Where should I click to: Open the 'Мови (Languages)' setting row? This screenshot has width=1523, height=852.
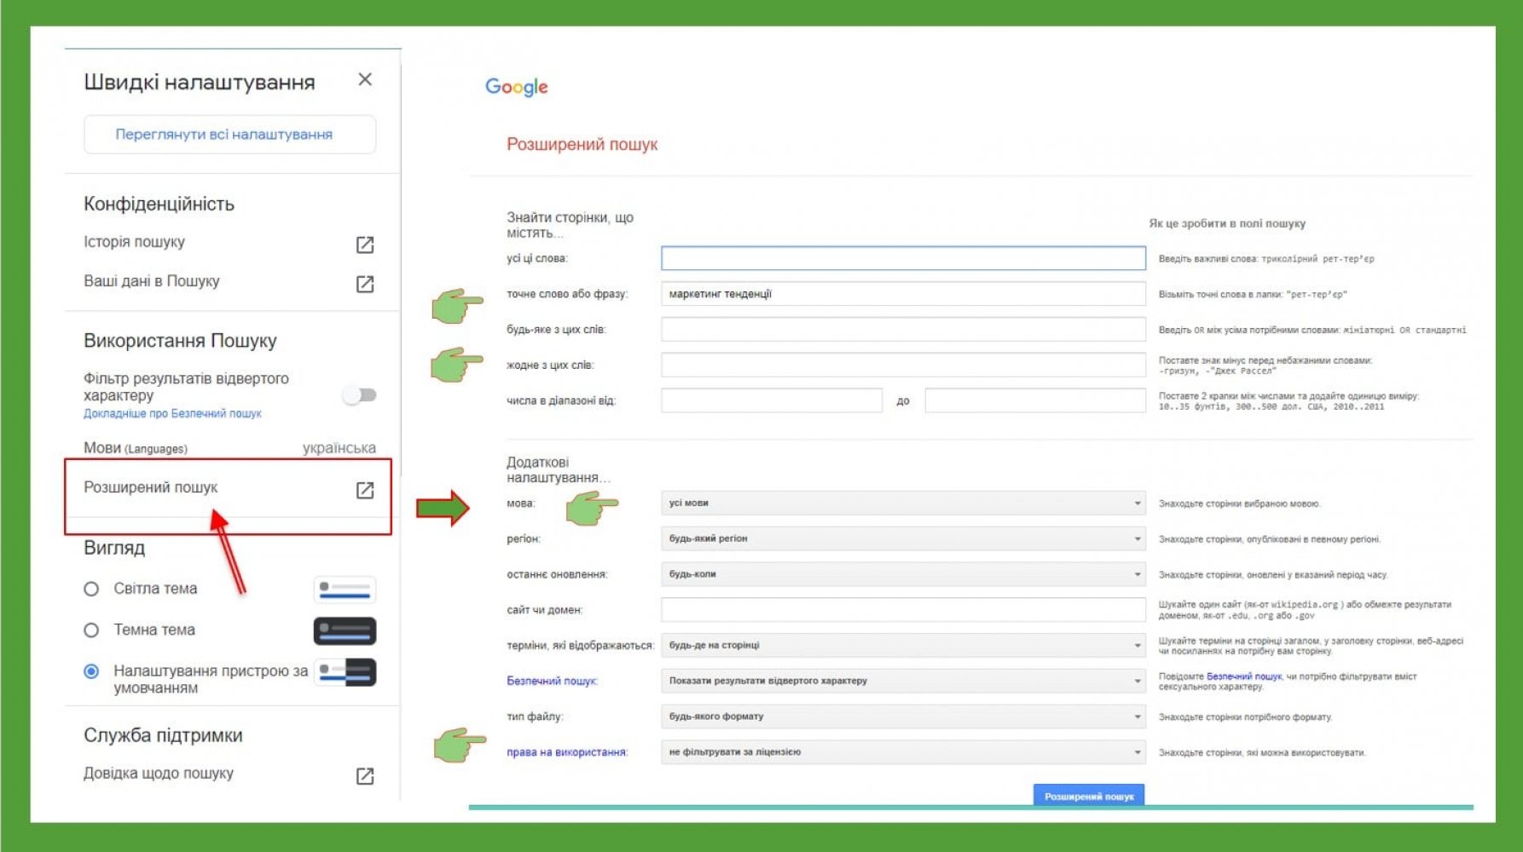coord(229,448)
